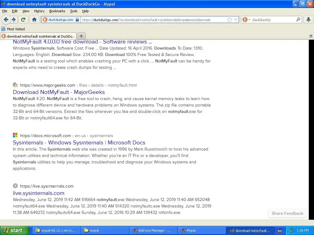Click the Mypal raccoon title bar icon
314x235 pixels.
pos(3,4)
